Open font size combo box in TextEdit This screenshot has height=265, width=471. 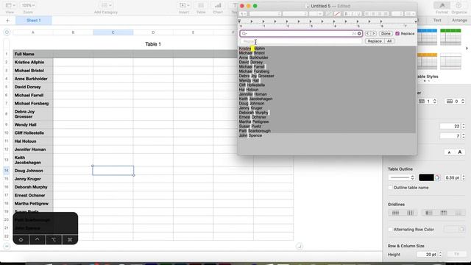(x=316, y=14)
